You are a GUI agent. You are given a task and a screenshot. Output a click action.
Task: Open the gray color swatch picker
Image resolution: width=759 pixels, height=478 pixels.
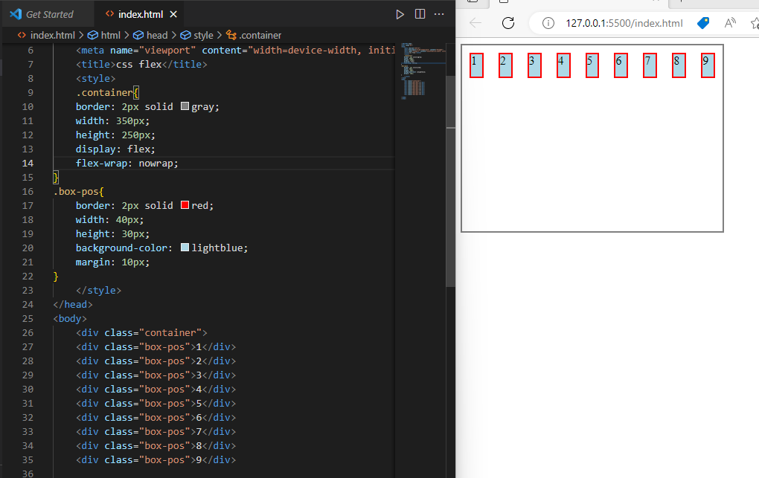point(185,106)
